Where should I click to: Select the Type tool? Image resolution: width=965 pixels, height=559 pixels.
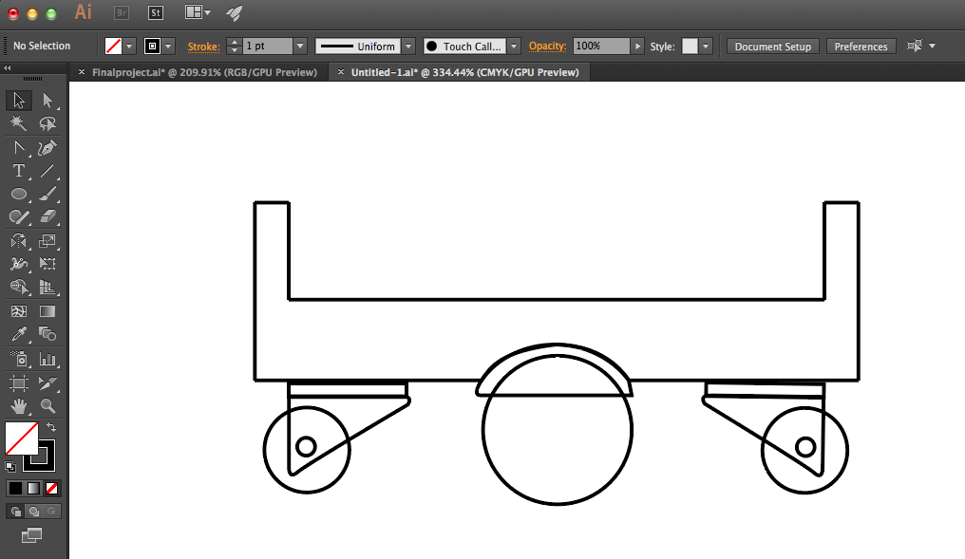click(x=18, y=171)
